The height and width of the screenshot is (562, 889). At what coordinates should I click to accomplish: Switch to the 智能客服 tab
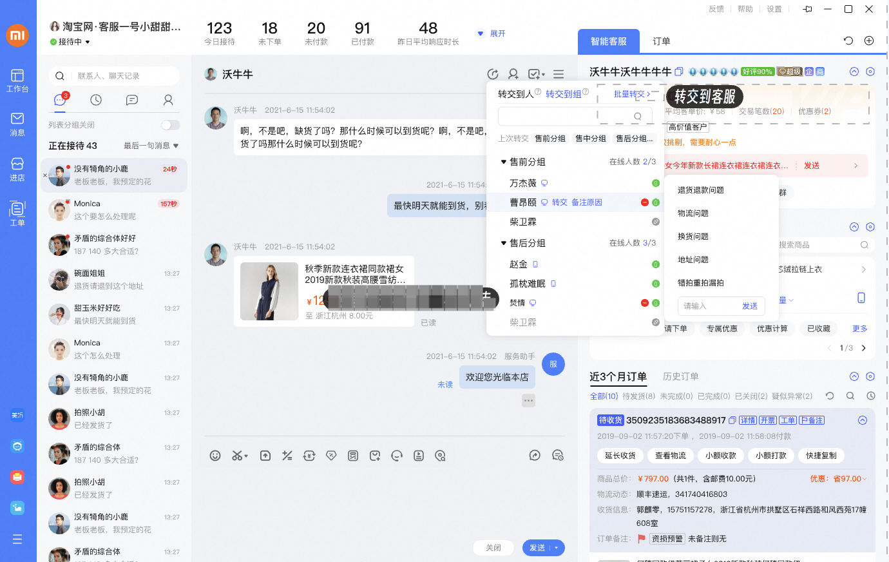coord(609,41)
